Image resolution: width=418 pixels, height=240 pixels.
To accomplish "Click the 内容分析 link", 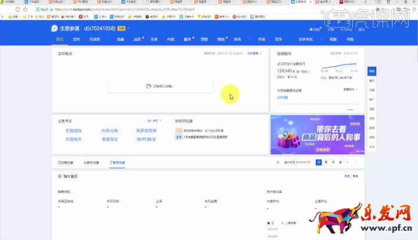I will click(x=110, y=131).
